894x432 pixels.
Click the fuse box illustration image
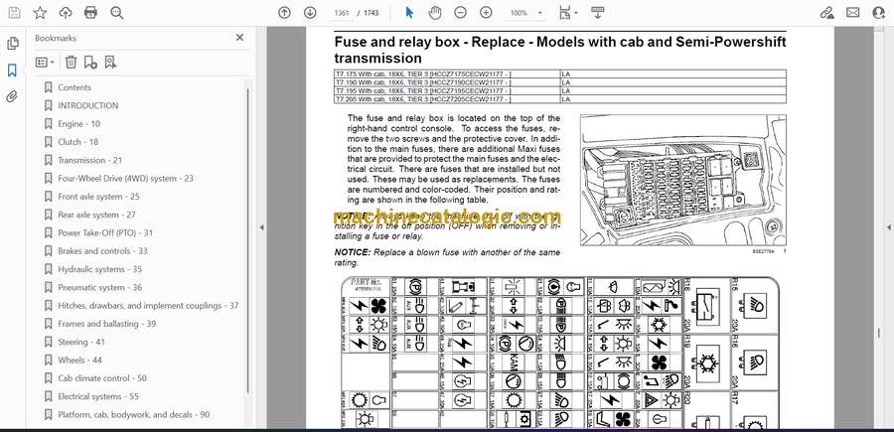tap(683, 180)
